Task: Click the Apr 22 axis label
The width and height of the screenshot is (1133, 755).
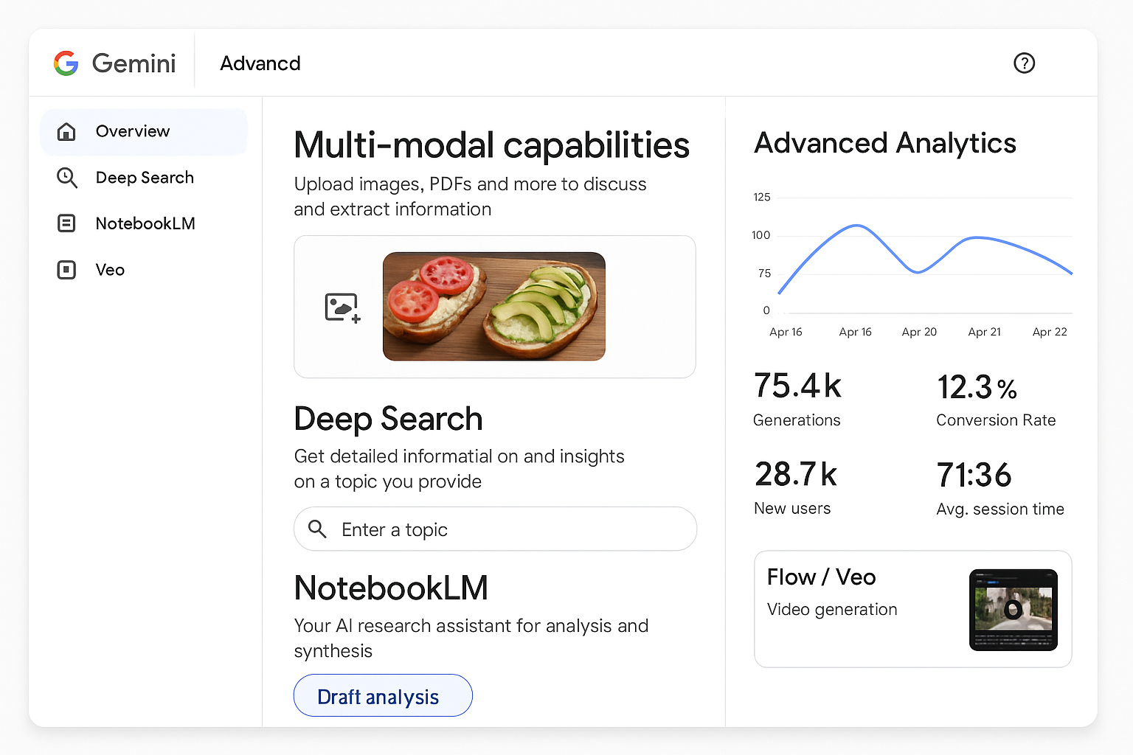Action: point(1050,333)
